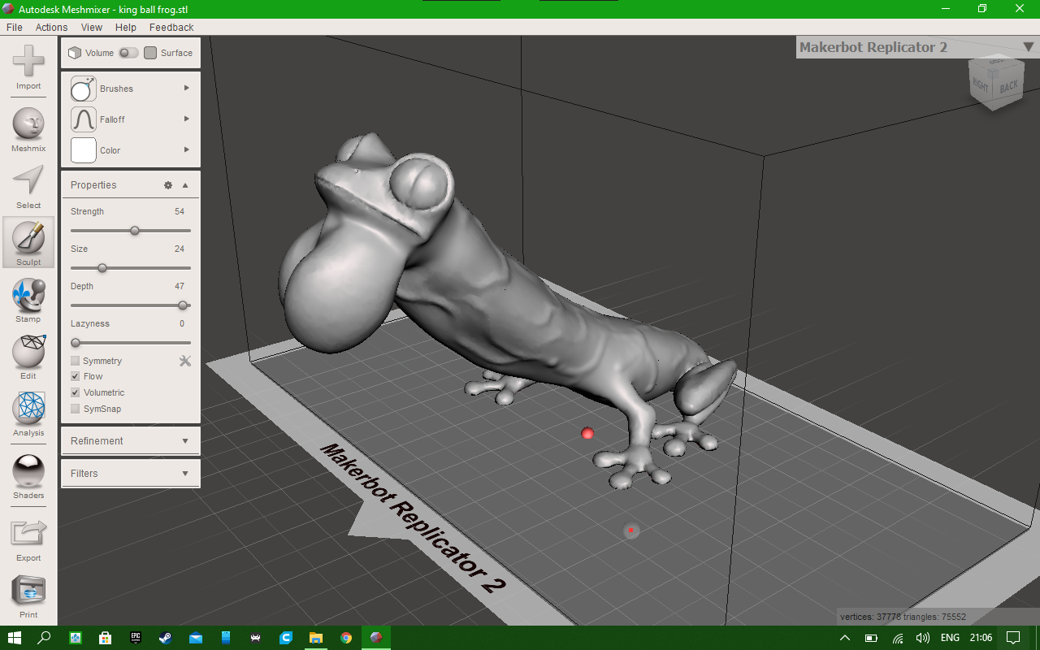This screenshot has height=650, width=1040.
Task: Click the Export icon
Action: [28, 533]
